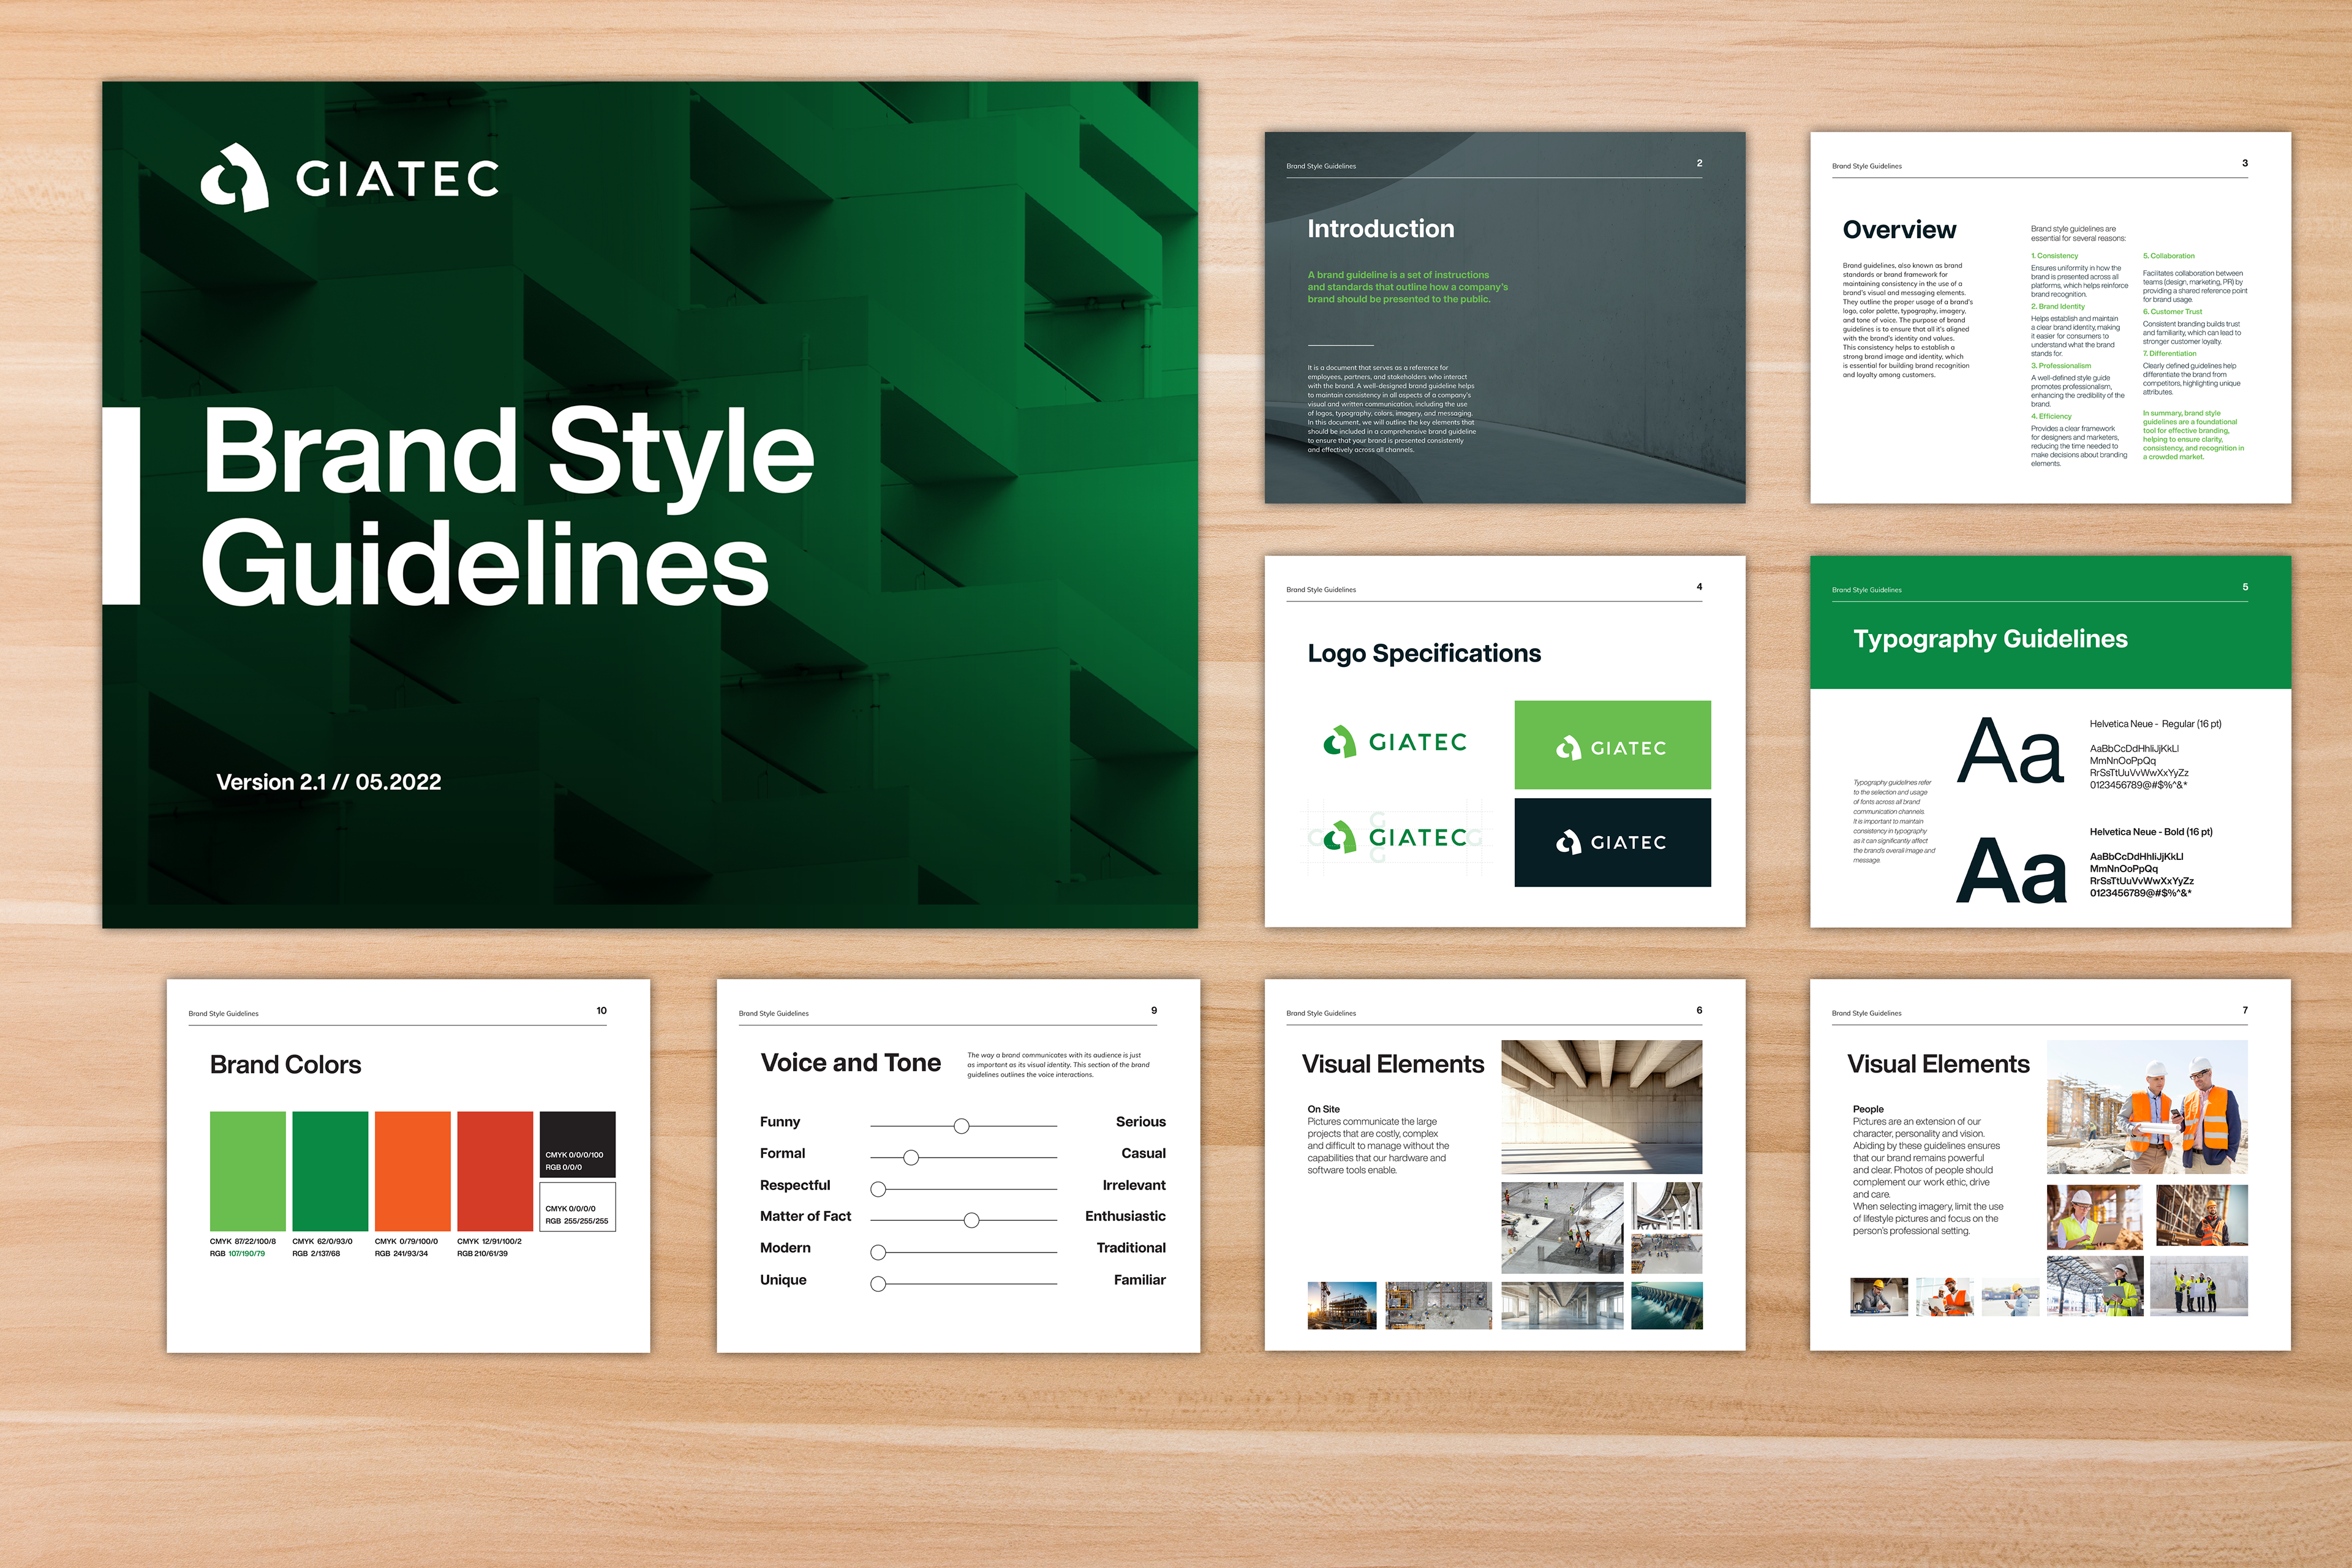Open the building with crane at sunset photo
Viewport: 2352px width, 1568px height.
coord(1342,1306)
